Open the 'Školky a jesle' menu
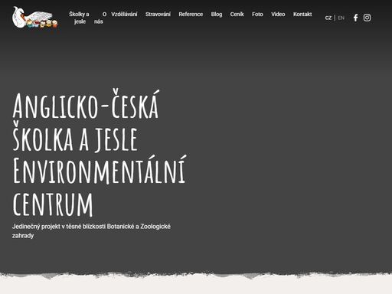 tap(79, 18)
